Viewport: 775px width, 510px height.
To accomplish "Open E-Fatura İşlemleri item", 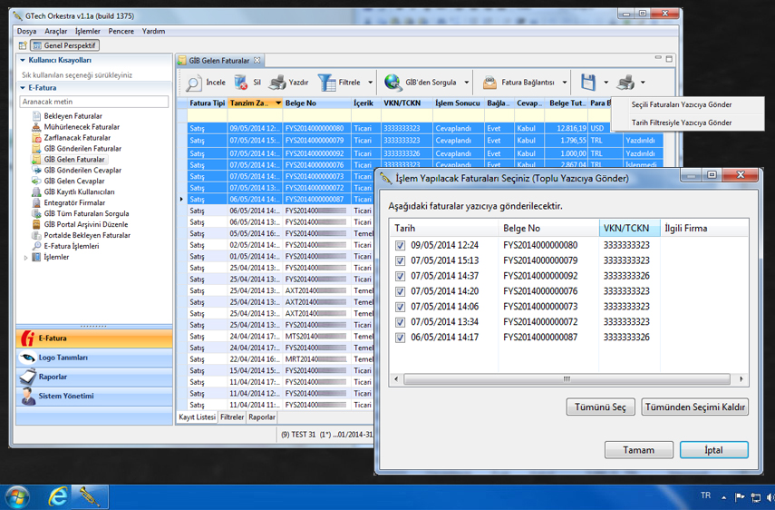I will [72, 246].
